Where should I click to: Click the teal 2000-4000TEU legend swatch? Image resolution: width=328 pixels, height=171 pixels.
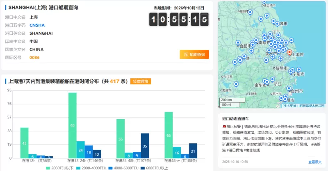[x=78, y=168]
